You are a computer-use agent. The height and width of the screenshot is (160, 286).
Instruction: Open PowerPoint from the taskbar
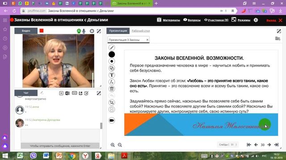pyautogui.click(x=59, y=156)
